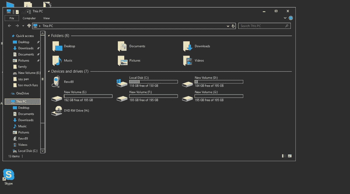Collapse the Devices and drives (7) section
The image size is (350, 194).
pos(49,71)
